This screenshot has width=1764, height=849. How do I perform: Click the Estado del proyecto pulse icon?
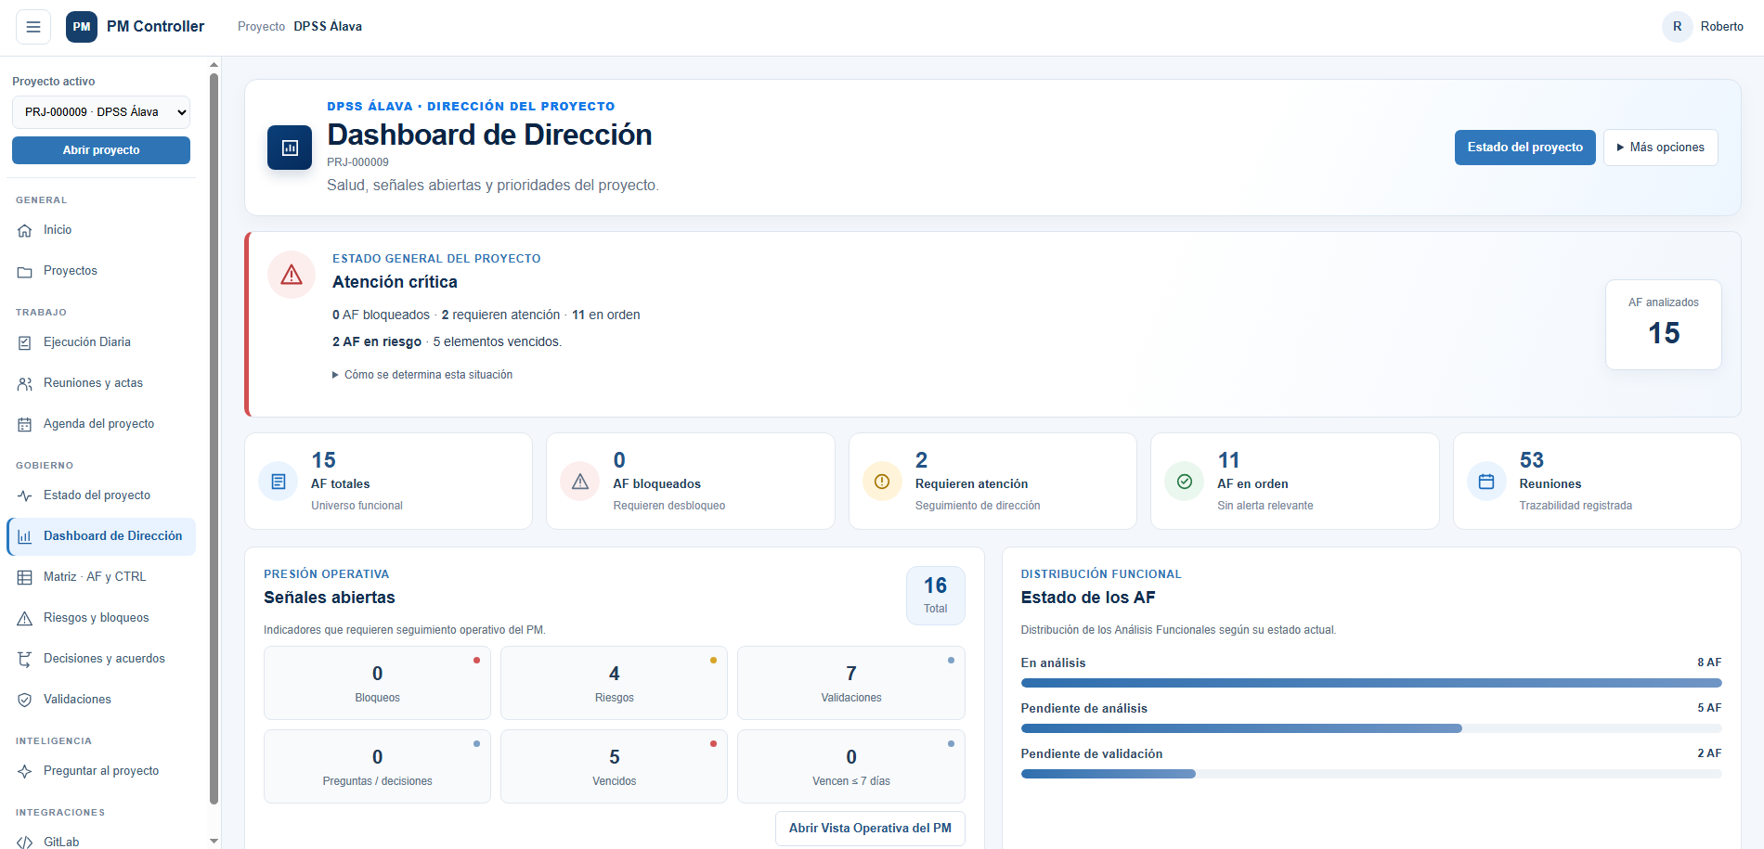25,496
